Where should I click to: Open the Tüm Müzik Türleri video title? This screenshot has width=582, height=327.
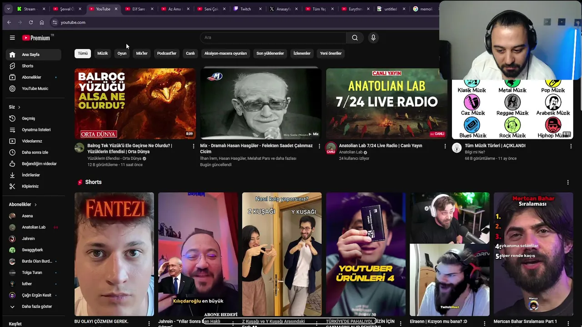495,146
